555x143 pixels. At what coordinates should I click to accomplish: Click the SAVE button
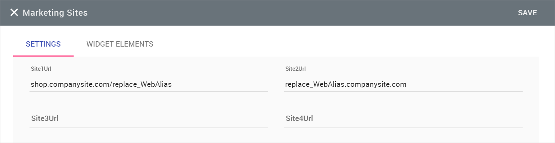527,13
